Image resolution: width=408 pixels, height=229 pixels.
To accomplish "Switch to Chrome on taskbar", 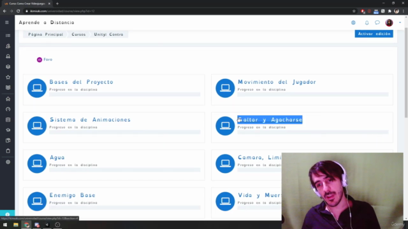I will (27, 225).
